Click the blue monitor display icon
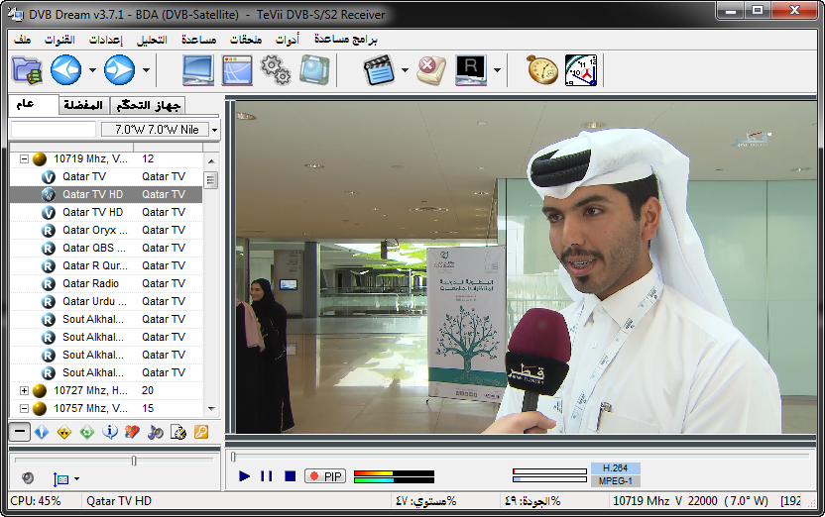This screenshot has width=825, height=517. (x=198, y=70)
